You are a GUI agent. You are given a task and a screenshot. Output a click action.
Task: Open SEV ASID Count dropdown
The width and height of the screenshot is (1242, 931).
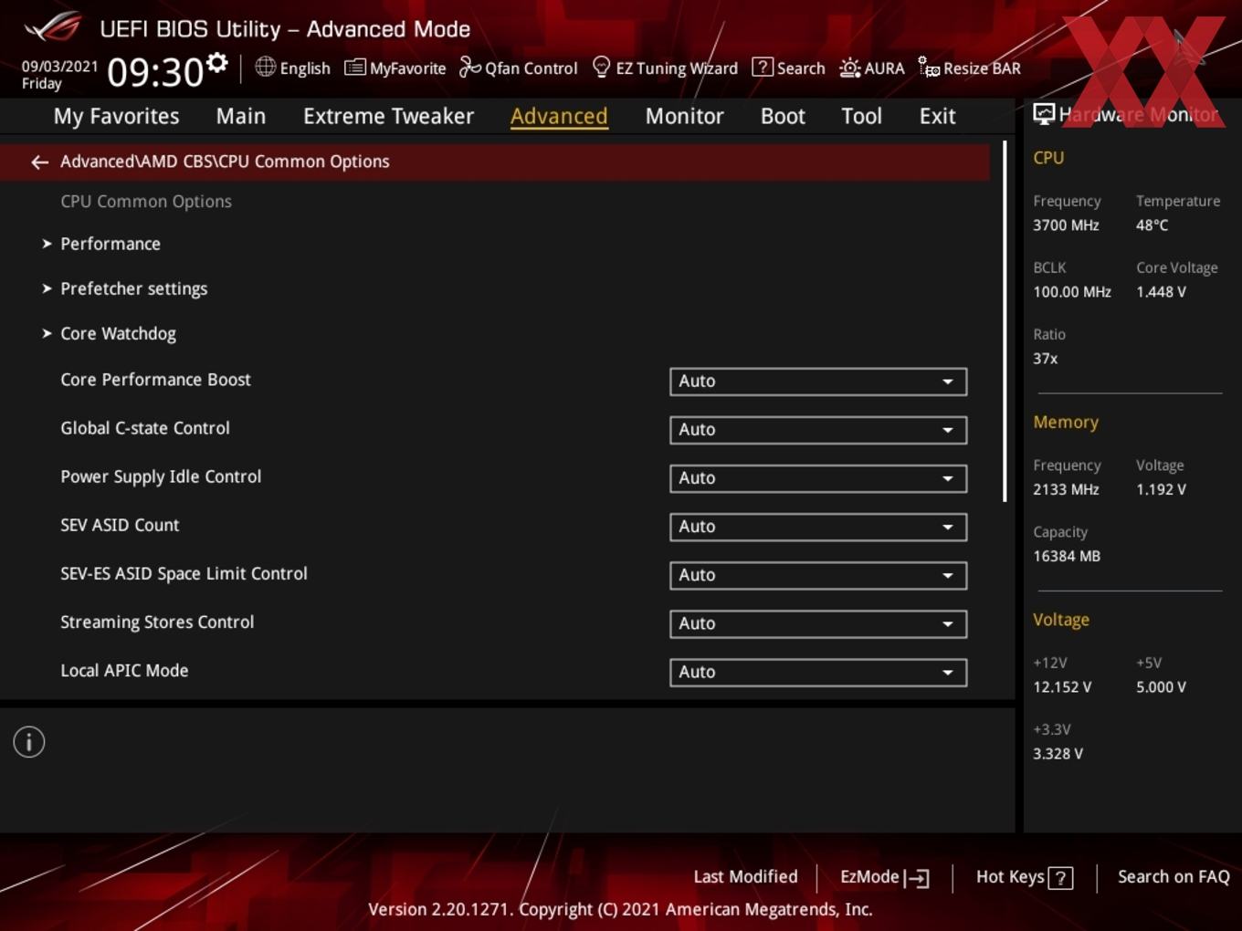(x=817, y=527)
